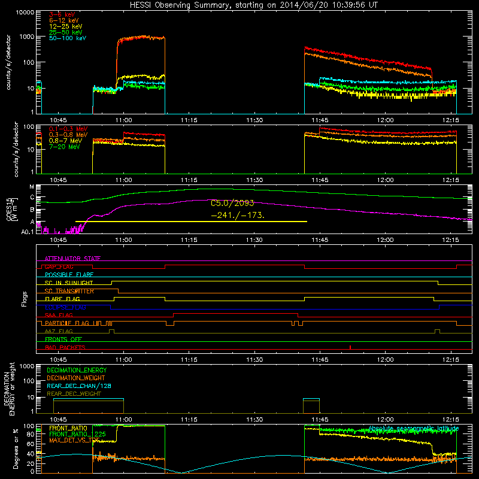The height and width of the screenshot is (479, 479).
Task: Click the green 25-50 keV legend label
Action: (65, 32)
